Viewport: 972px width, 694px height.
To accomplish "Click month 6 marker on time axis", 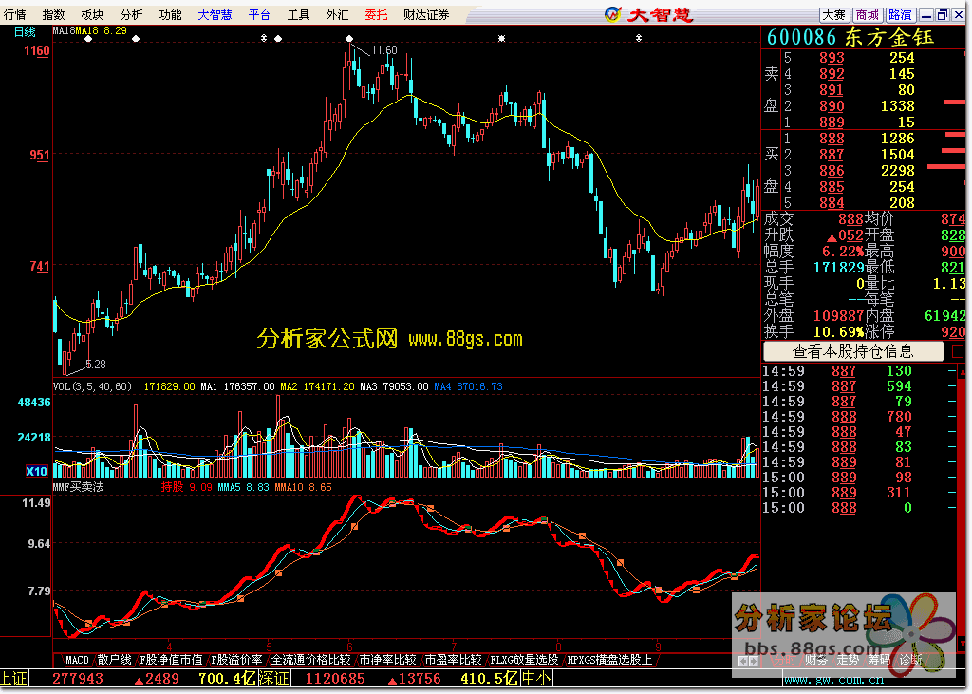I will [x=349, y=646].
